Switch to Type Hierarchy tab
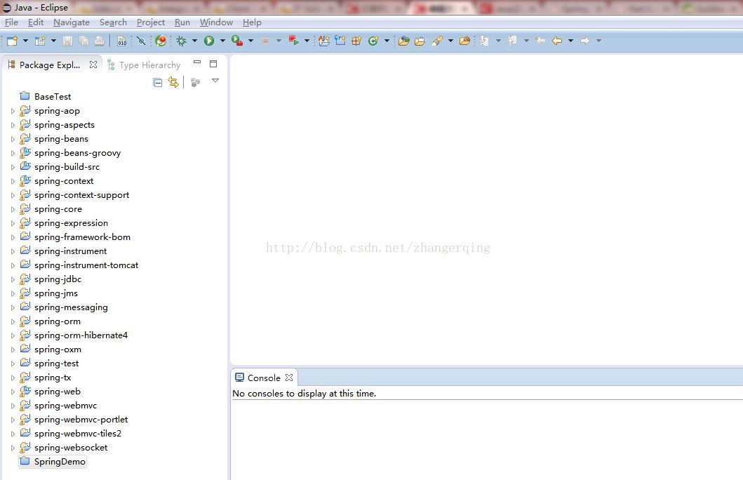This screenshot has width=743, height=480. pyautogui.click(x=144, y=65)
